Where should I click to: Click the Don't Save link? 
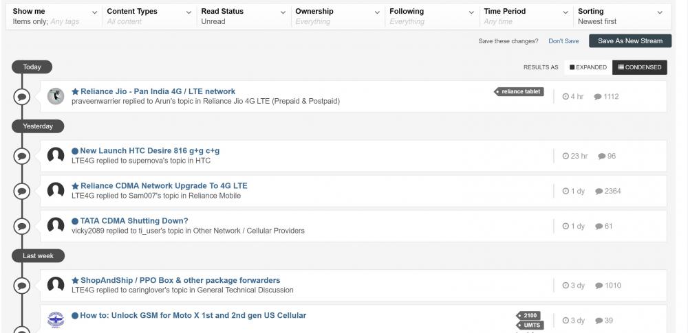(x=563, y=41)
